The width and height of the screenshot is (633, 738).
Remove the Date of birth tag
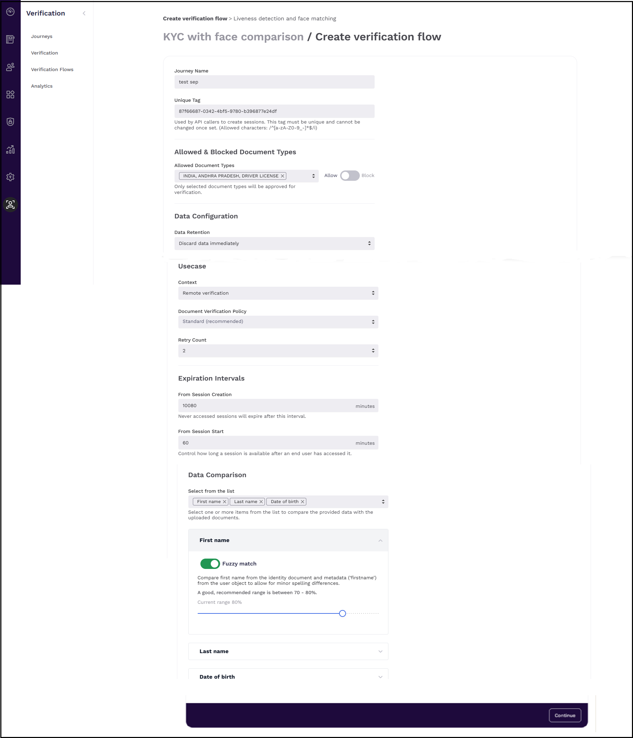pyautogui.click(x=302, y=502)
